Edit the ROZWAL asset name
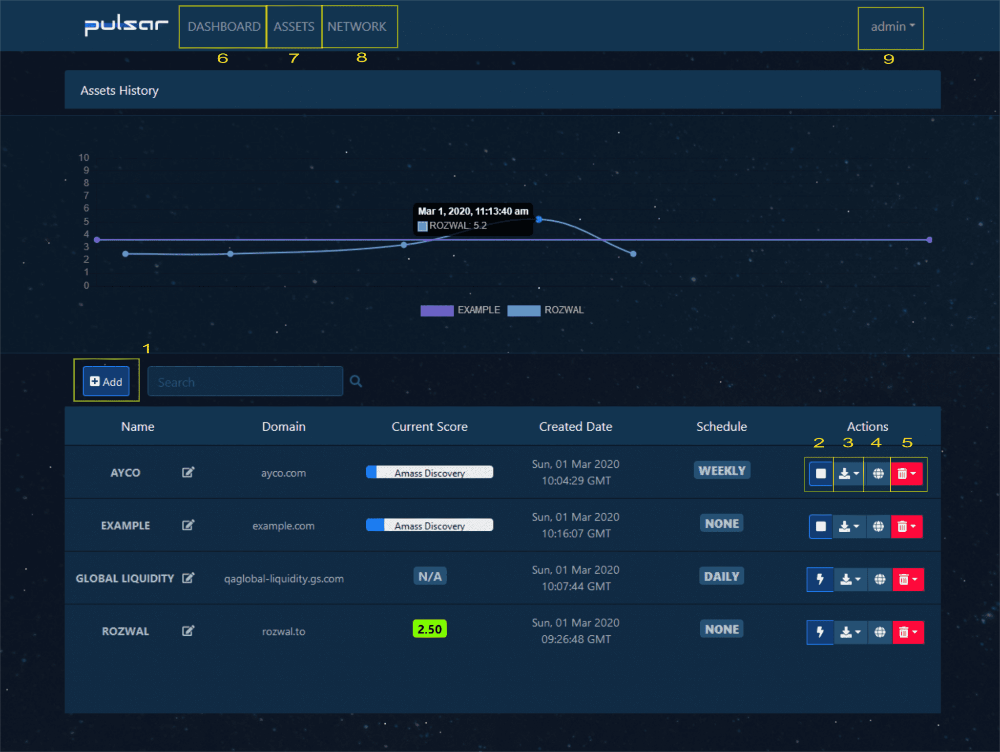Viewport: 1000px width, 752px height. click(x=188, y=630)
